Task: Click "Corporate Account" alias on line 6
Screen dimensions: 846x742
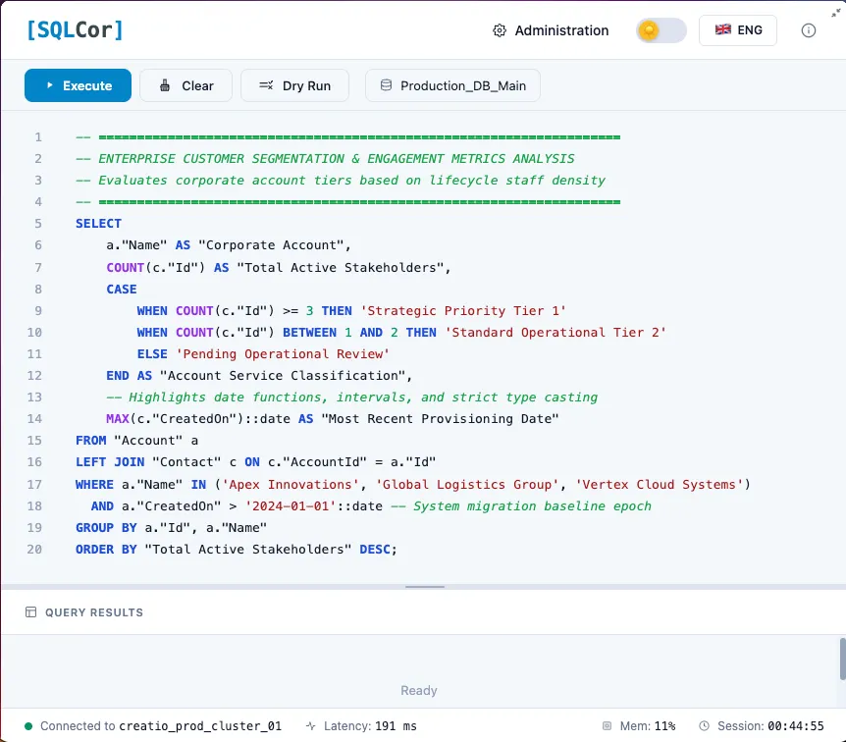Action: tap(271, 245)
